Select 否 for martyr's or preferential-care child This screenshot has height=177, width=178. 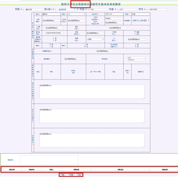(136, 46)
